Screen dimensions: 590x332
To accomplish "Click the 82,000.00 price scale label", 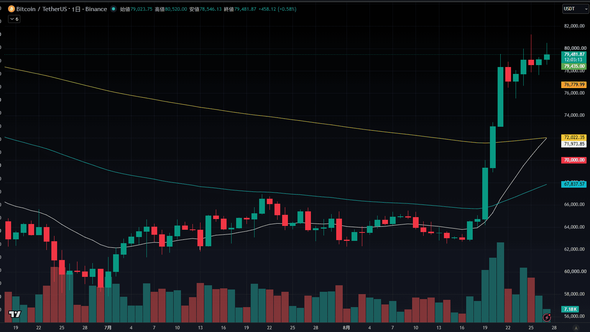I will (x=574, y=26).
